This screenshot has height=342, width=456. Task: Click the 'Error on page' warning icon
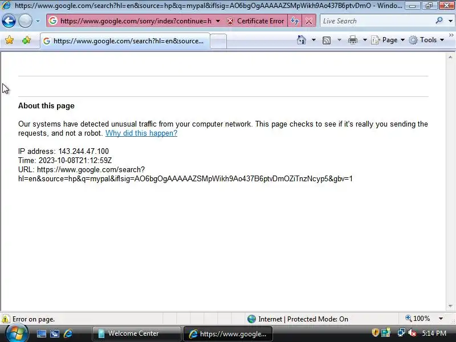[x=5, y=319]
